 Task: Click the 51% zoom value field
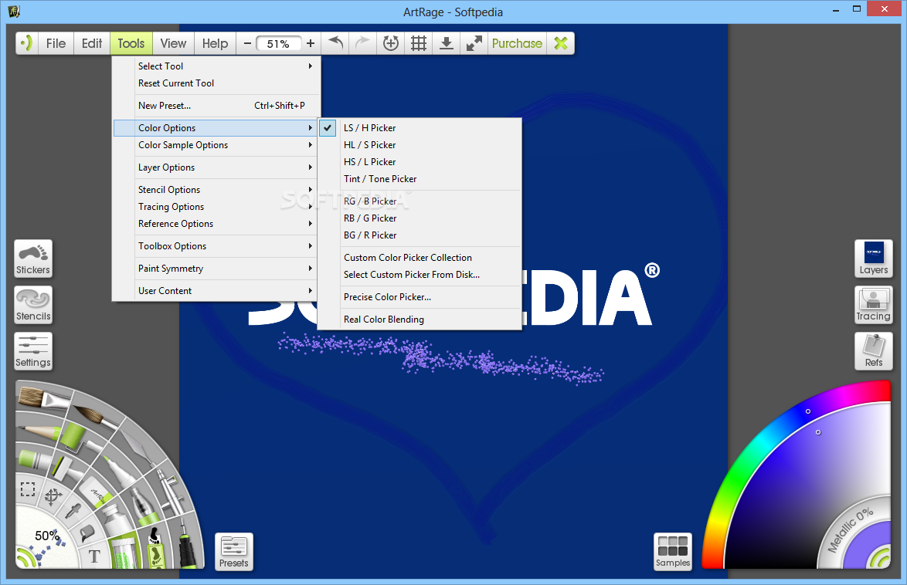point(278,43)
